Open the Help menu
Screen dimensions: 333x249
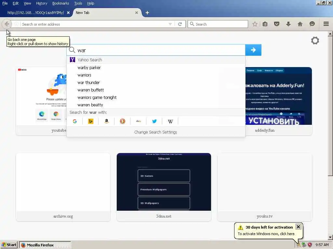click(x=90, y=3)
